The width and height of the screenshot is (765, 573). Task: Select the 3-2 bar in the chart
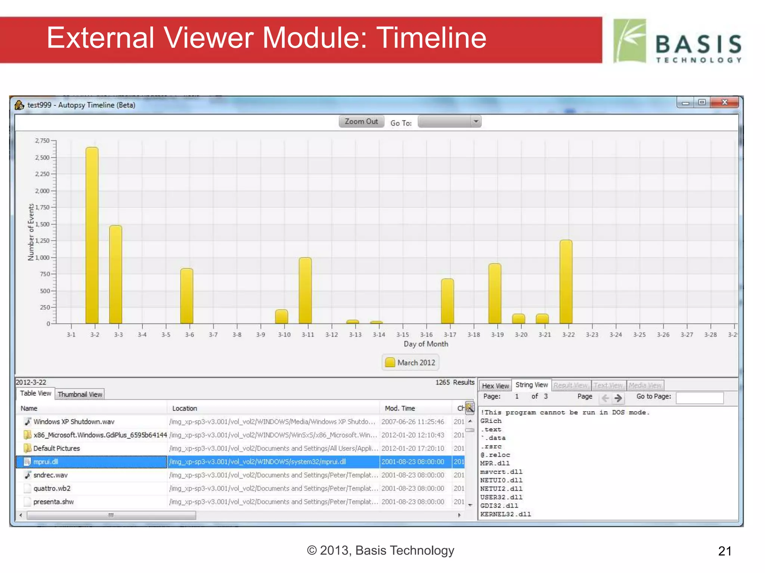pyautogui.click(x=92, y=235)
